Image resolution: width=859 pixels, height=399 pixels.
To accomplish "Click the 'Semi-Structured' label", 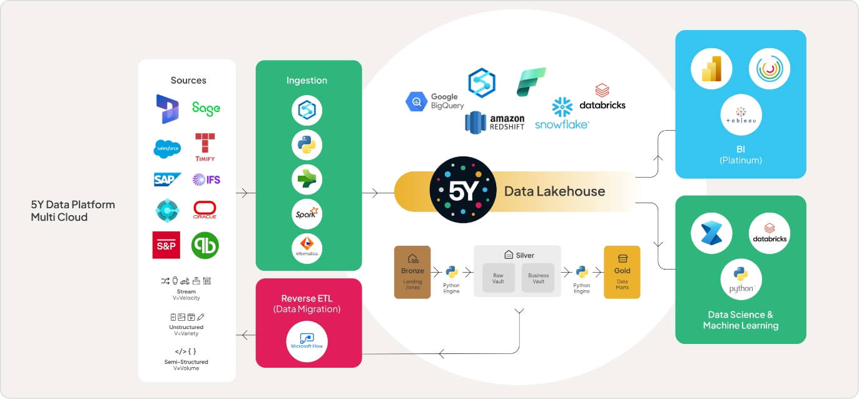I will 186,362.
